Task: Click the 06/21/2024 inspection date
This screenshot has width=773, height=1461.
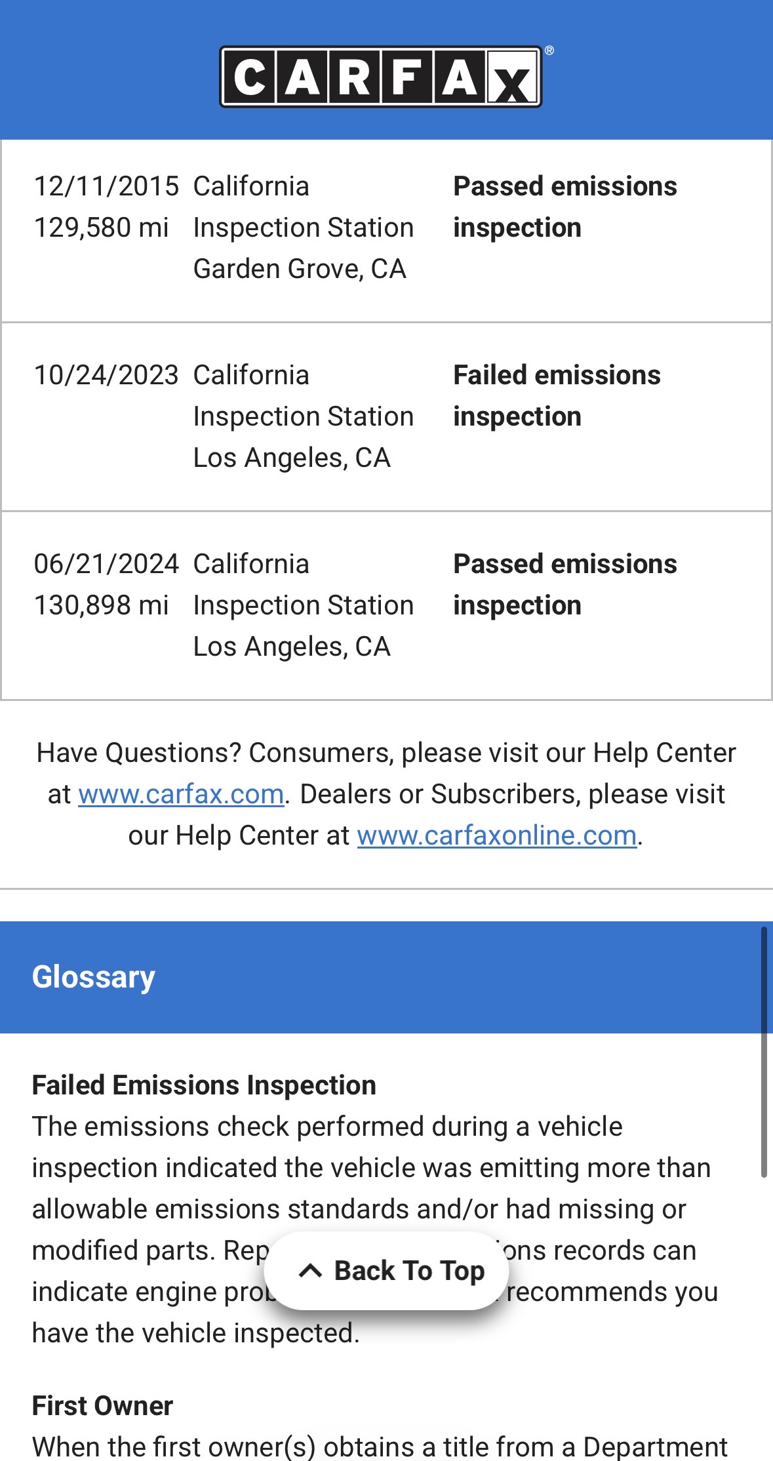Action: 106,564
